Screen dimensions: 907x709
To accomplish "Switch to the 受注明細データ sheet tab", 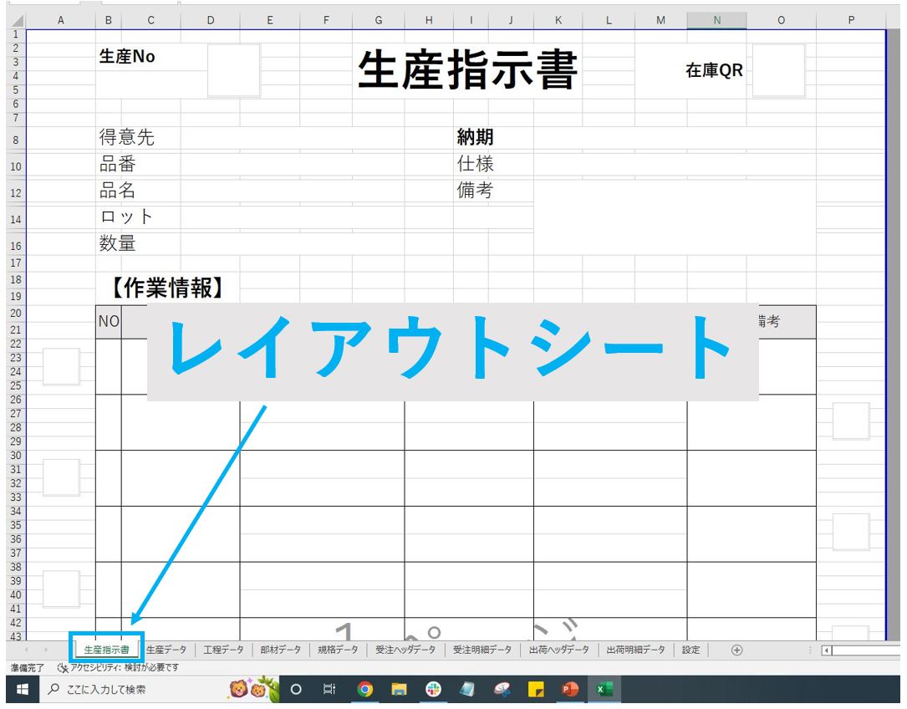I will tap(483, 648).
